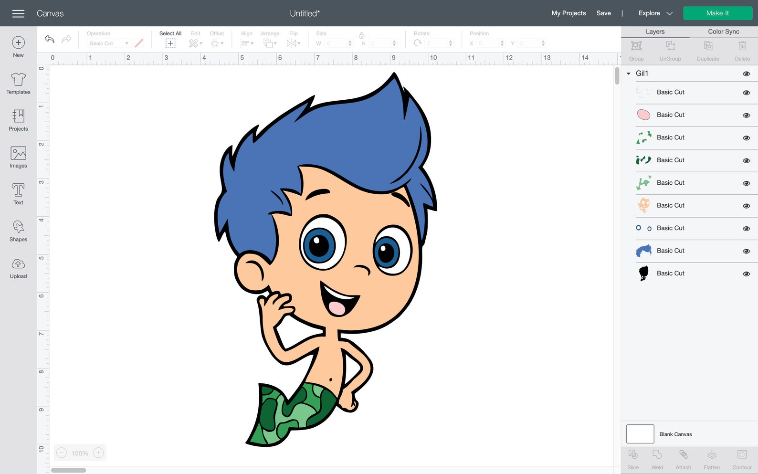758x474 pixels.
Task: Click the UnGroup layers icon
Action: point(670,46)
